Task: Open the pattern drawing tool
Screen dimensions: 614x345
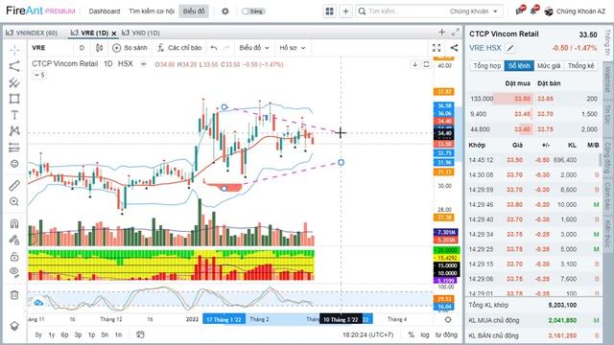Action: 14,130
